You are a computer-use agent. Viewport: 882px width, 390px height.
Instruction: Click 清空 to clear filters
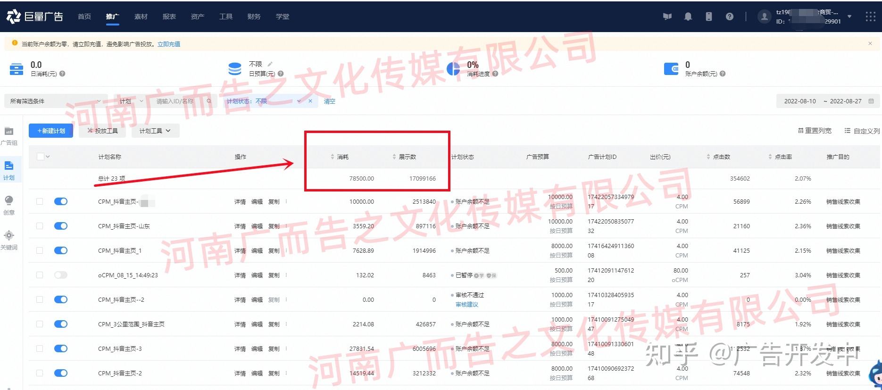330,101
